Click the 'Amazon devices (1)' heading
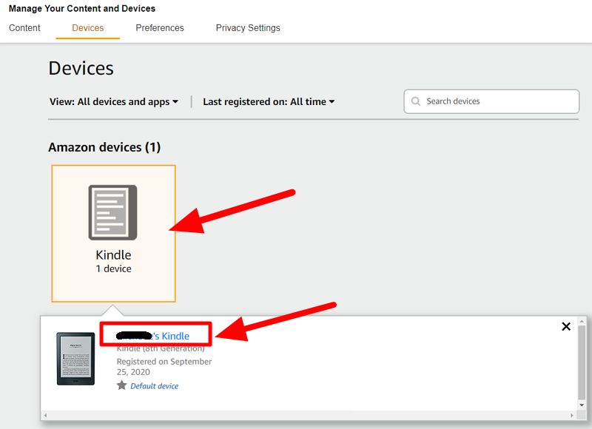592x429 pixels. (104, 147)
